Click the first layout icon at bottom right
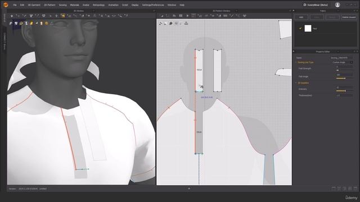Viewport: 360px width, 202px height. click(334, 189)
